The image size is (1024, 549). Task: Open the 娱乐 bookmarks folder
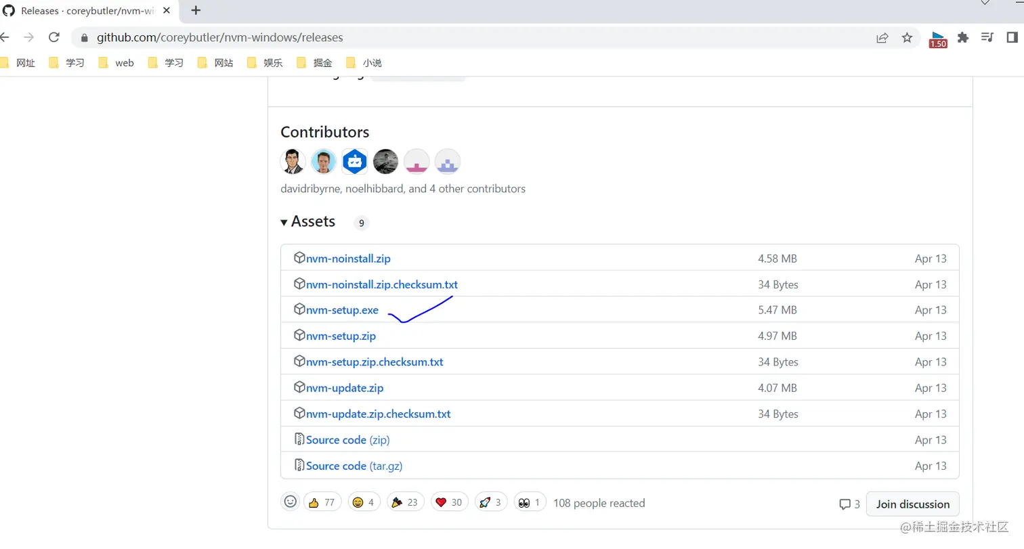tap(265, 63)
